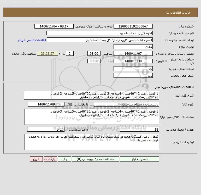Click the deadline hour field next to 1400/11/07
Image resolution: width=201 pixels, height=195 pixels.
94,53
